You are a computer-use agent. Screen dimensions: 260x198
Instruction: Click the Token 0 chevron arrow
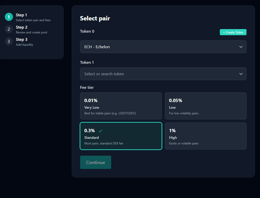[x=241, y=47]
